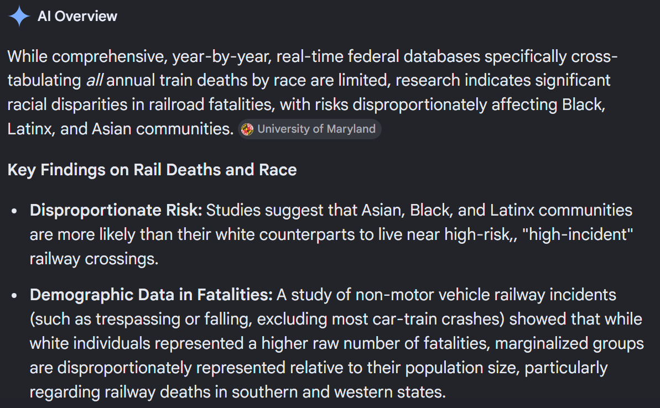Click the words "marginalized groups"
This screenshot has height=408, width=660.
[569, 344]
